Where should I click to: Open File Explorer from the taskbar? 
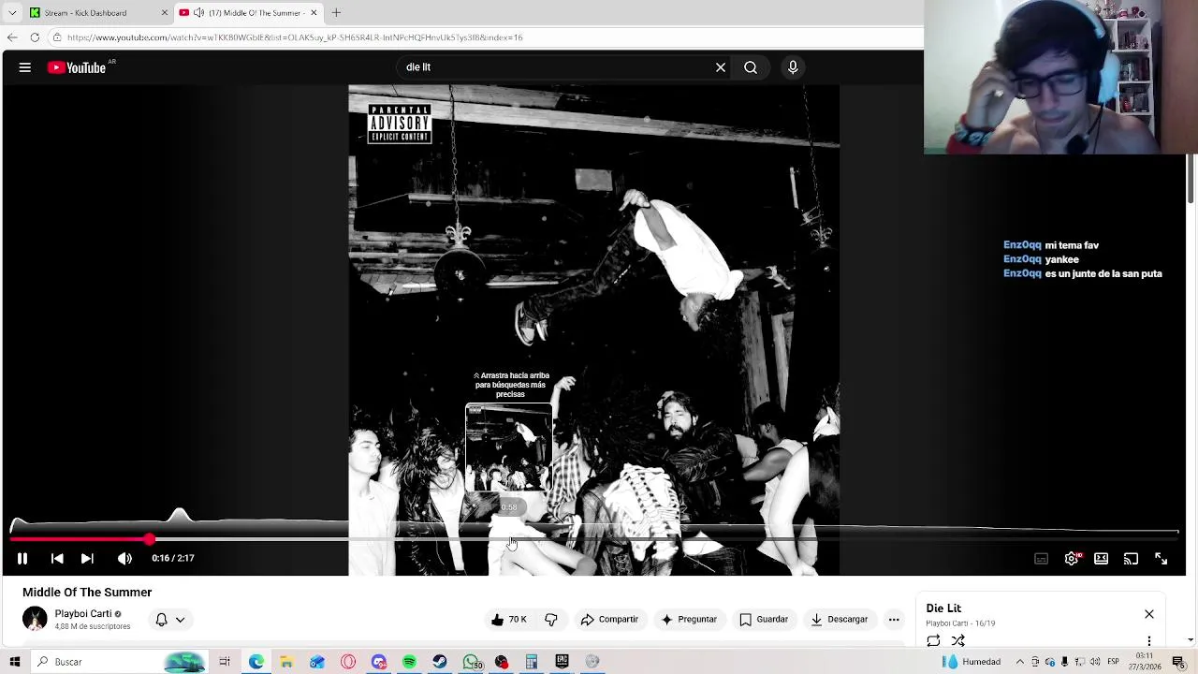tap(286, 662)
